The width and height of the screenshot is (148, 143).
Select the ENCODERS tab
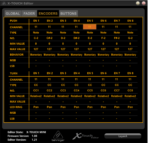point(48,13)
